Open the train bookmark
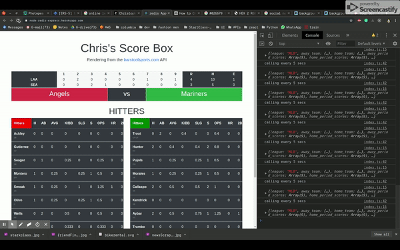 (312, 27)
